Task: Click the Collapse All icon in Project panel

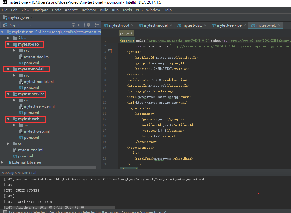Action: pos(80,25)
